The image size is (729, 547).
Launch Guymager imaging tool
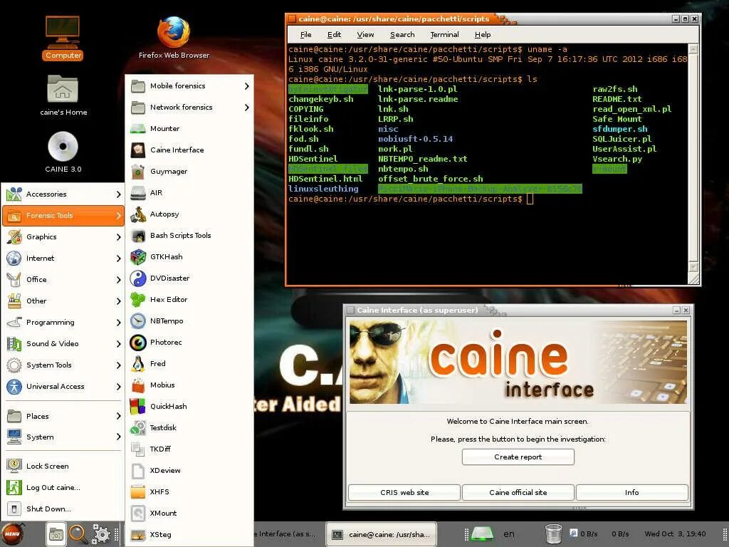pos(189,171)
